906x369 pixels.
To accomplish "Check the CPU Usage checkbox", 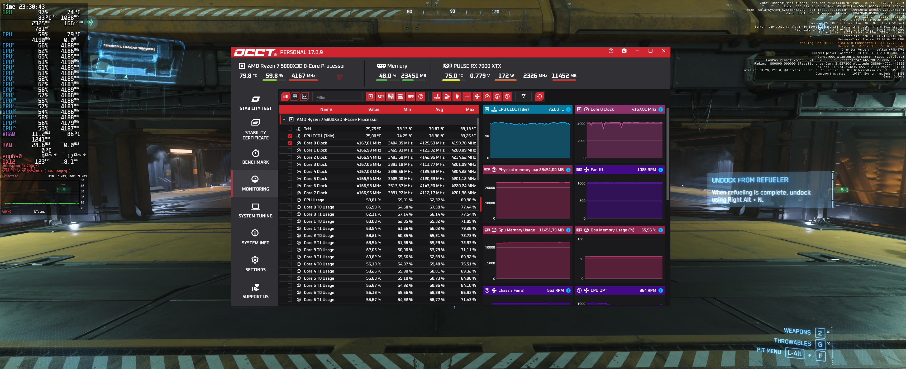I will click(x=290, y=200).
